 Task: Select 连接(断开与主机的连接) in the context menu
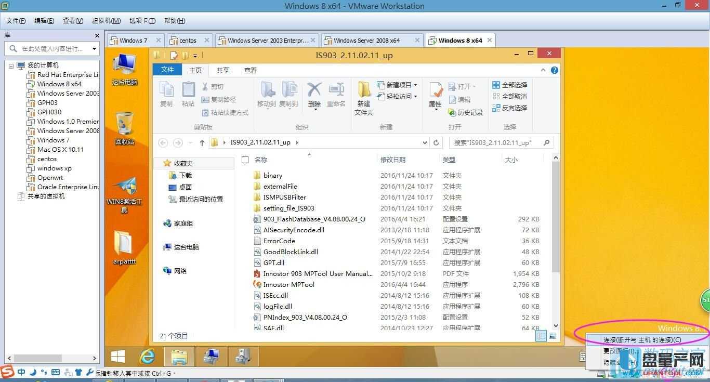(x=642, y=340)
